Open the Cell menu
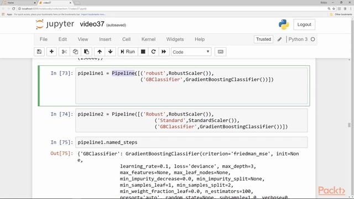Viewport: 354px width, 199px height. click(127, 39)
